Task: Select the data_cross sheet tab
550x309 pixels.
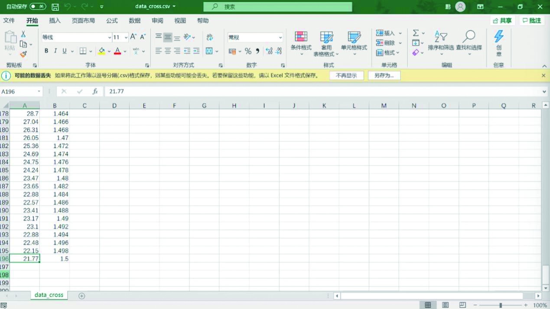Action: 49,295
